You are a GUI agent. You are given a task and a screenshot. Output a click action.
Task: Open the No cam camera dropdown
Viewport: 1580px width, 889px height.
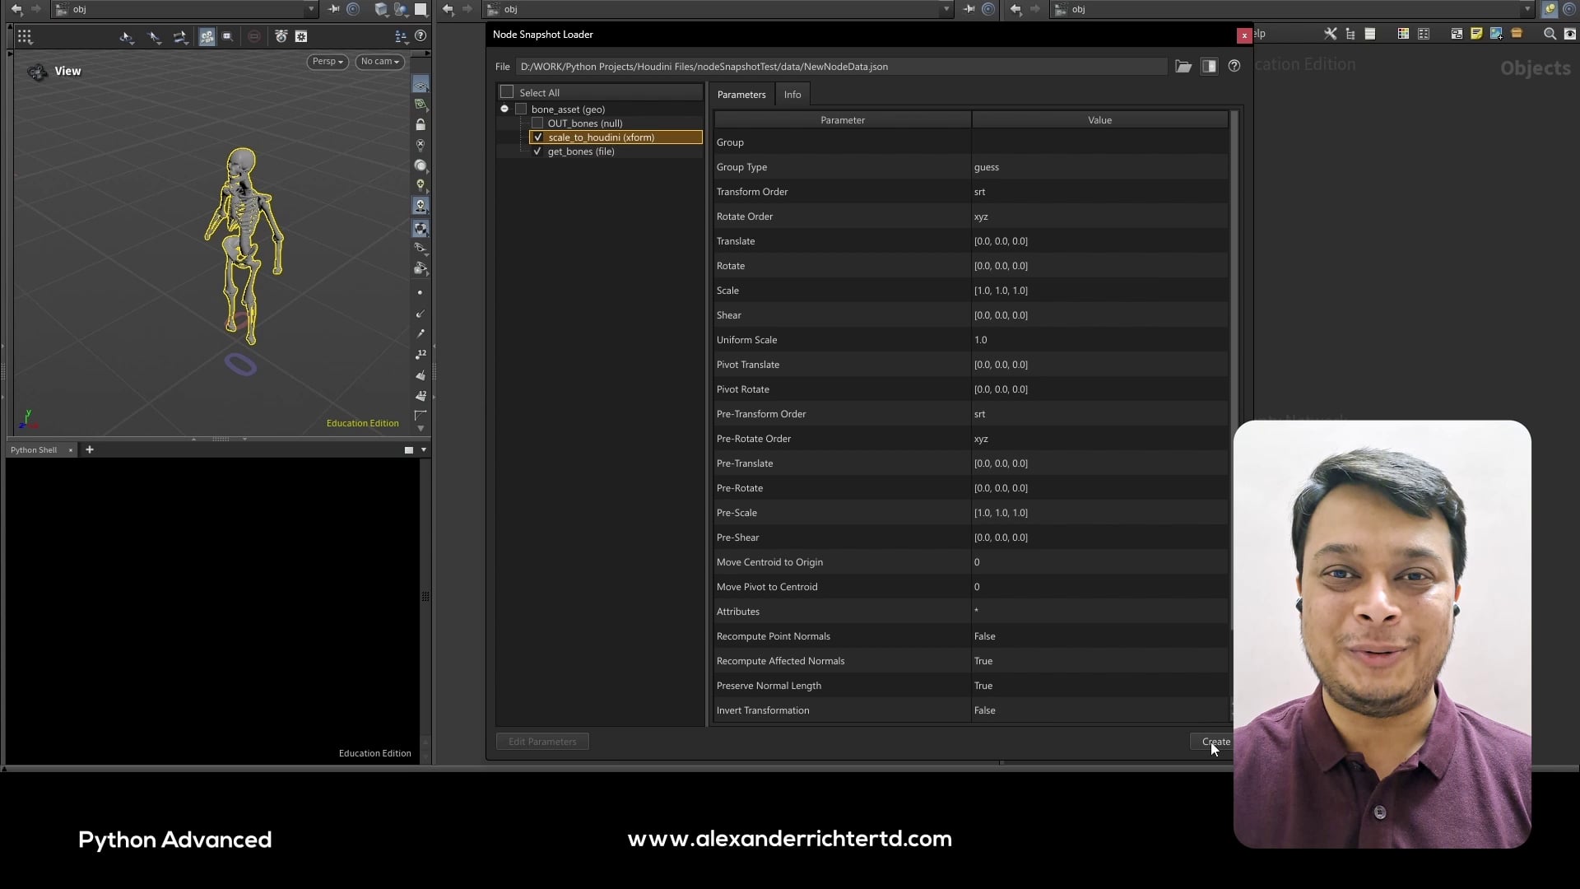(x=379, y=62)
